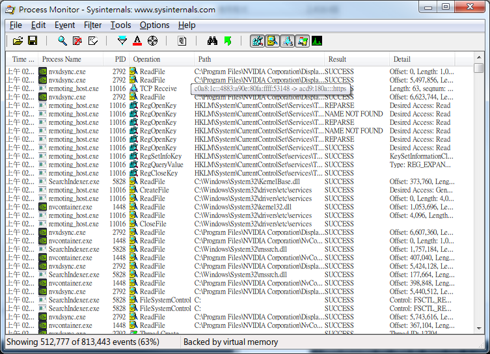Click the Process Monitor title bar icon
Image resolution: width=490 pixels, height=354 pixels.
click(x=10, y=10)
